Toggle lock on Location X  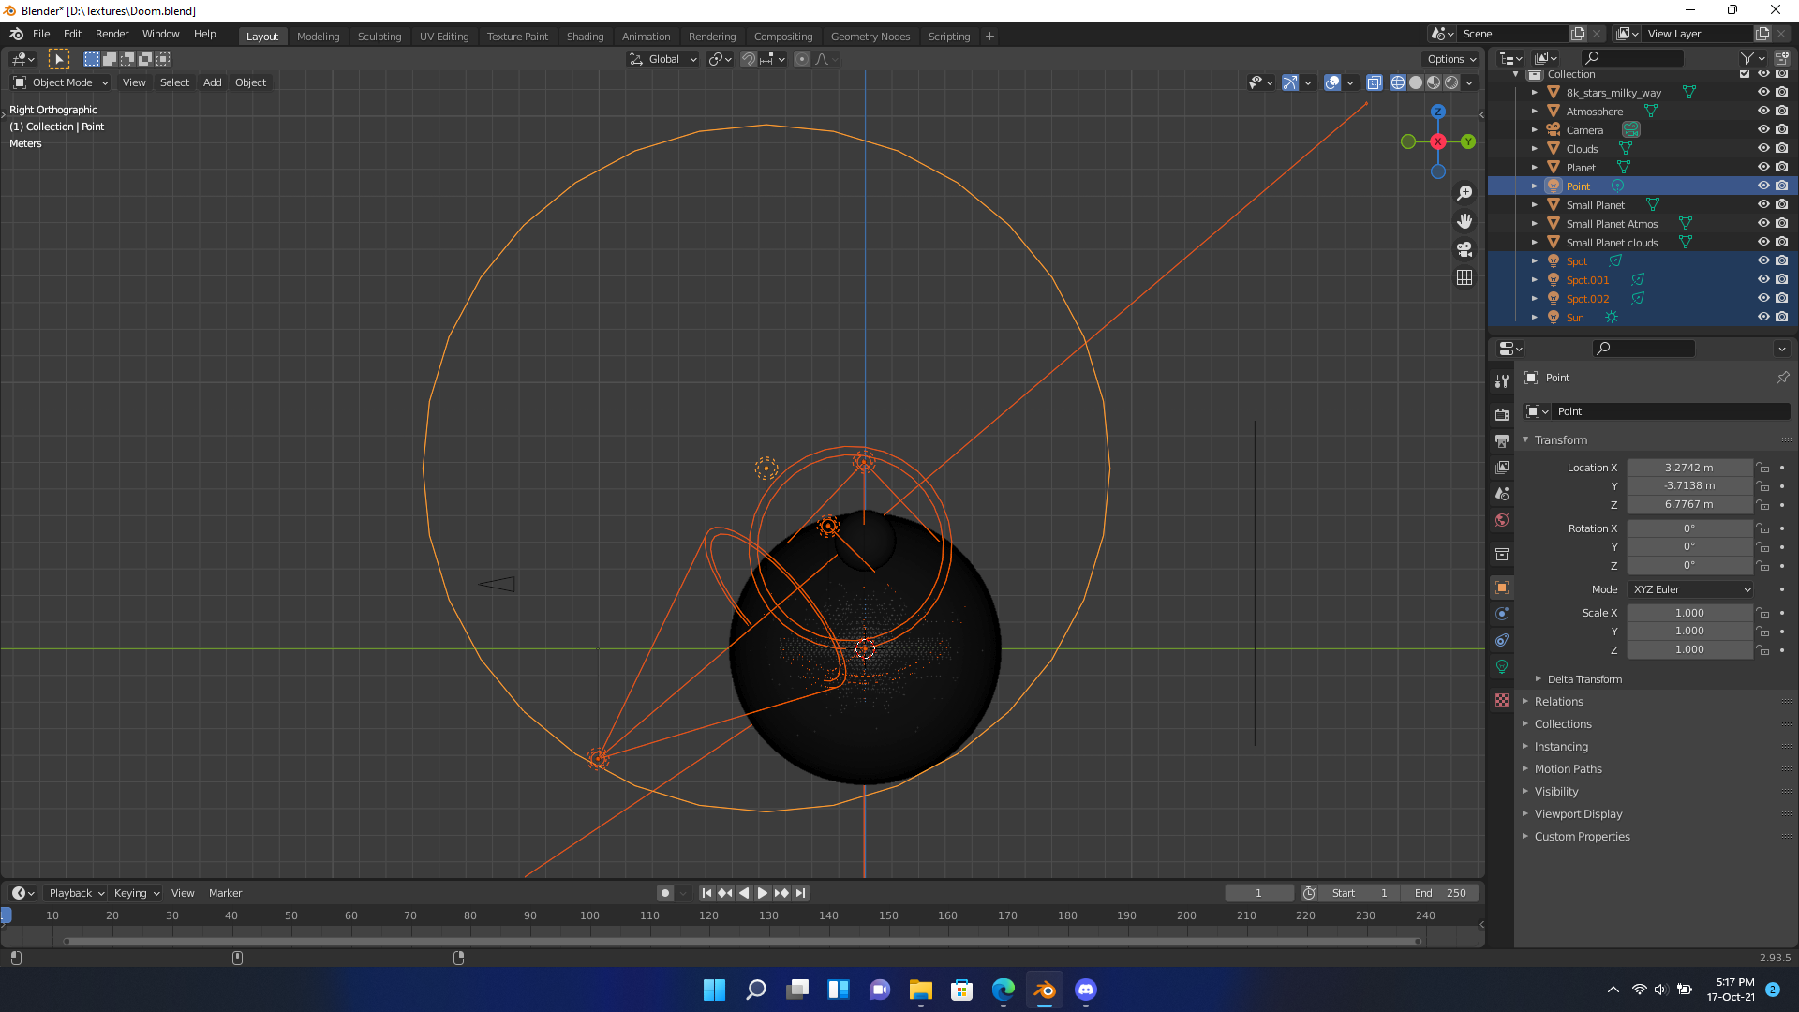point(1762,468)
